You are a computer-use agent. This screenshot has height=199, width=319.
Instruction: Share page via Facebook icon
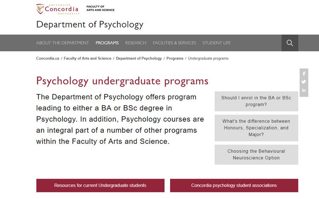coord(304,74)
